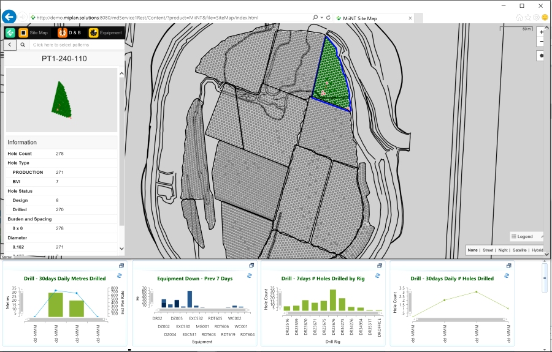552x352 pixels.
Task: Select the polygon draw tool
Action: coord(542,55)
